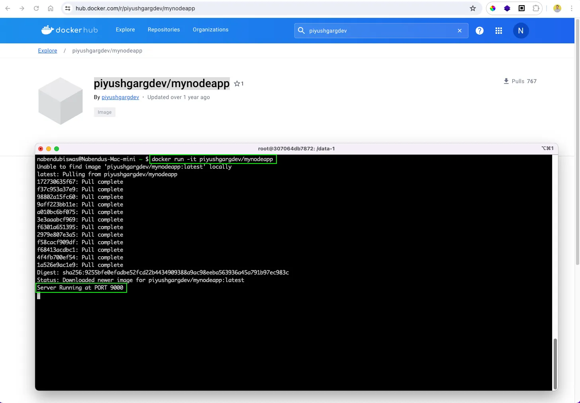Focus the Docker Hub search field
Screen dimensions: 580x403
(x=381, y=31)
